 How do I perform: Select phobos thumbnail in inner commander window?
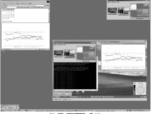click(59, 53)
